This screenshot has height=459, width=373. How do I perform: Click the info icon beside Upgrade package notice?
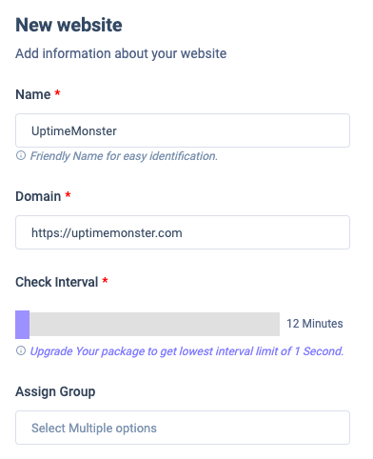21,350
